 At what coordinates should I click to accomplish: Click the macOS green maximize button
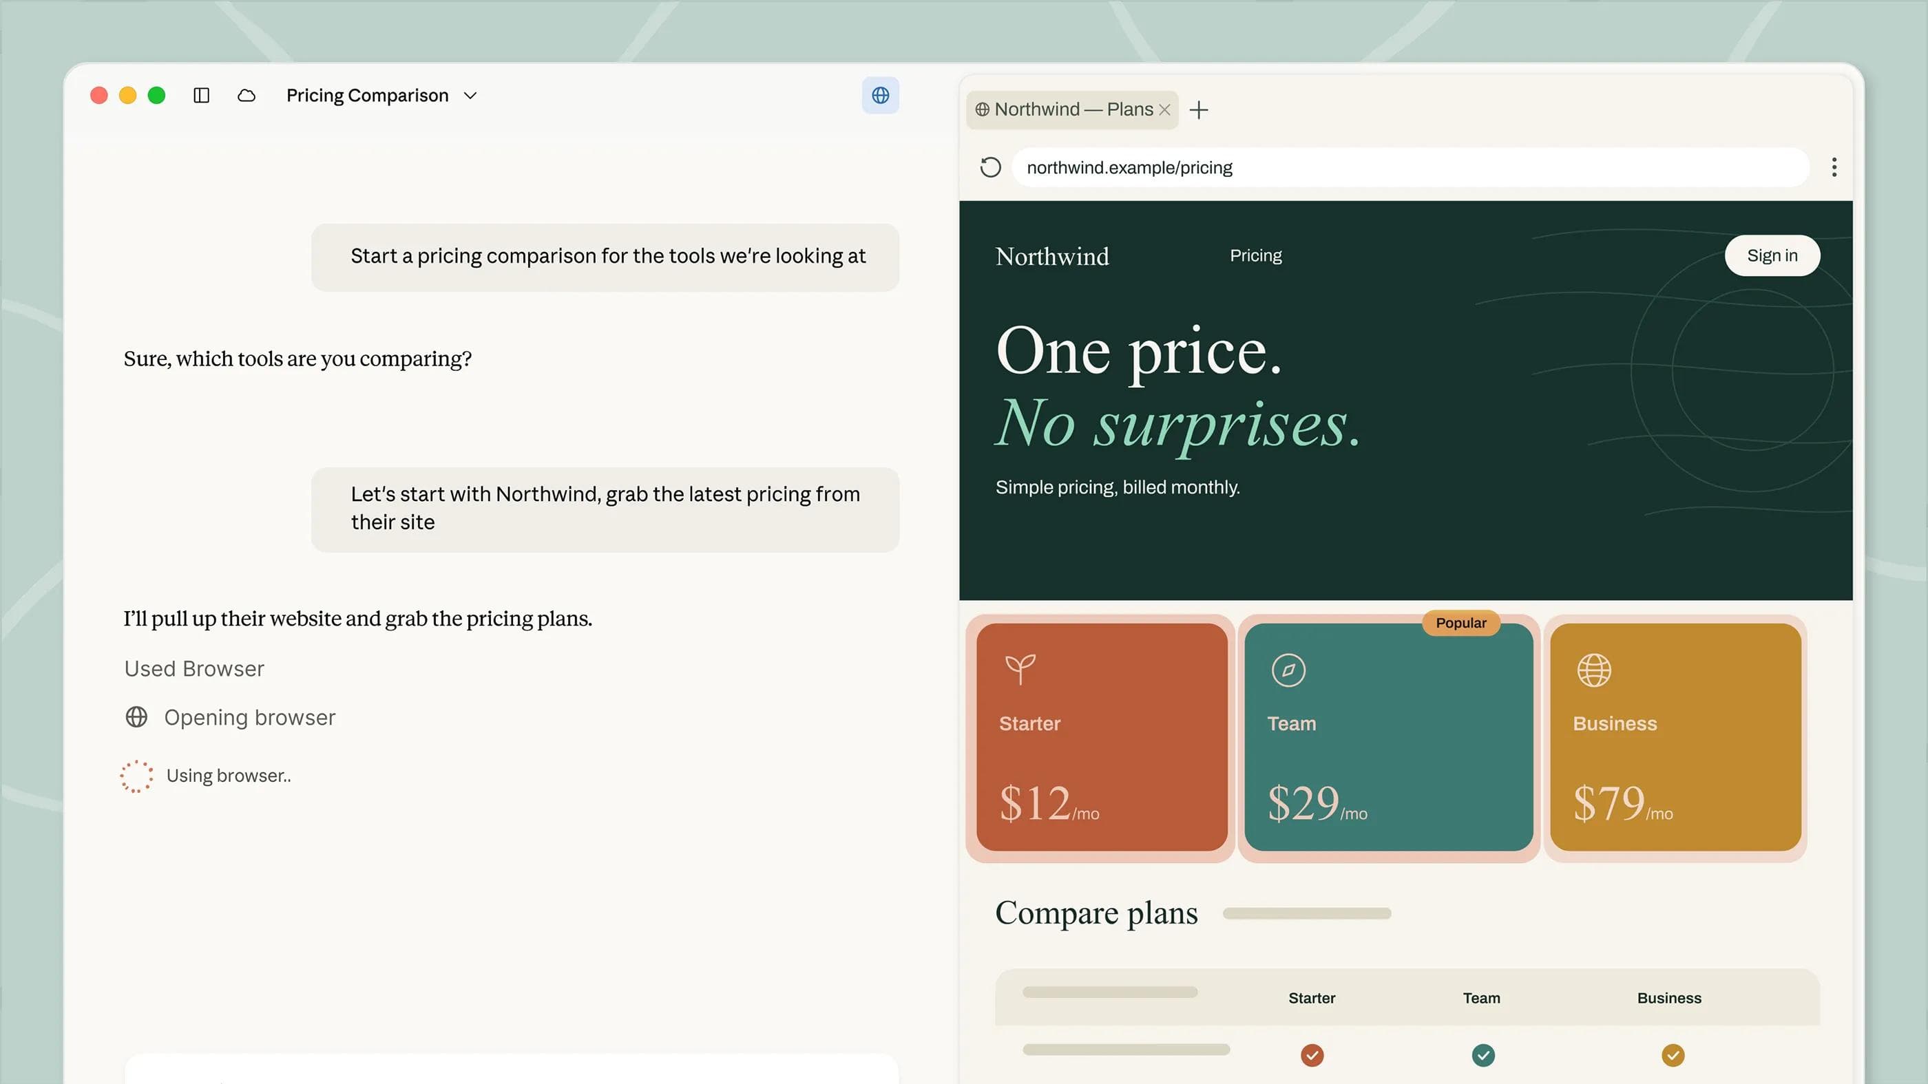point(156,95)
